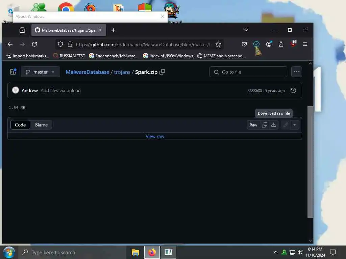
Task: Focus the Go to file search field
Action: click(x=248, y=72)
